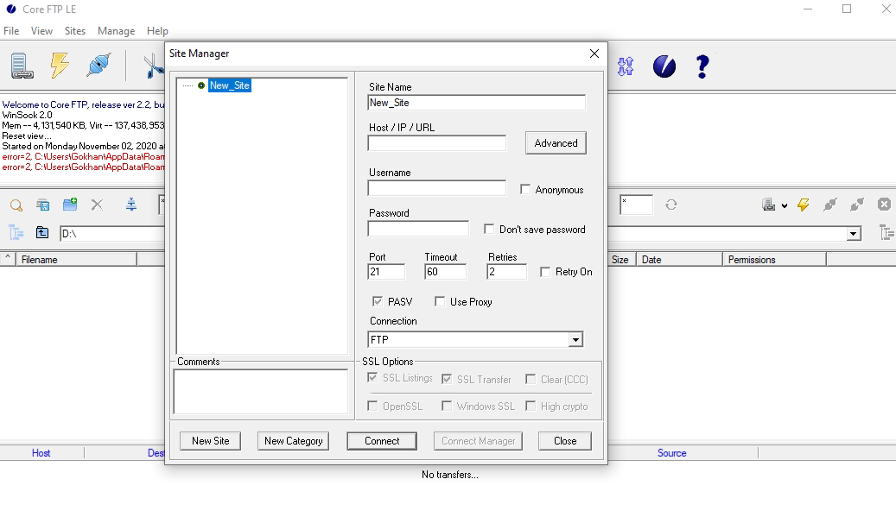Click the gray X delete icon in local pane
The image size is (896, 517).
(97, 205)
